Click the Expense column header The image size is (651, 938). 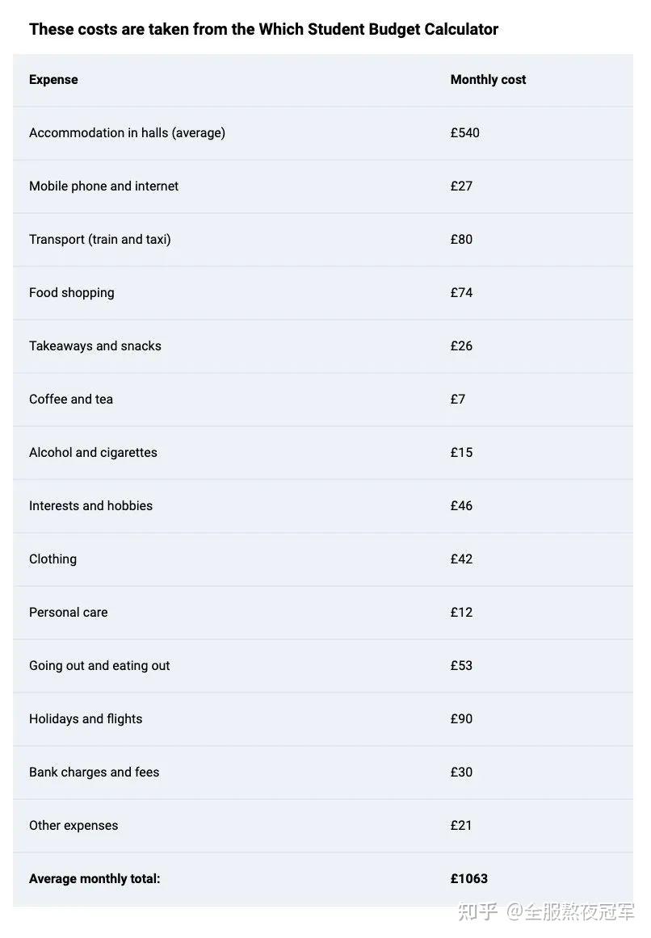pyautogui.click(x=53, y=79)
